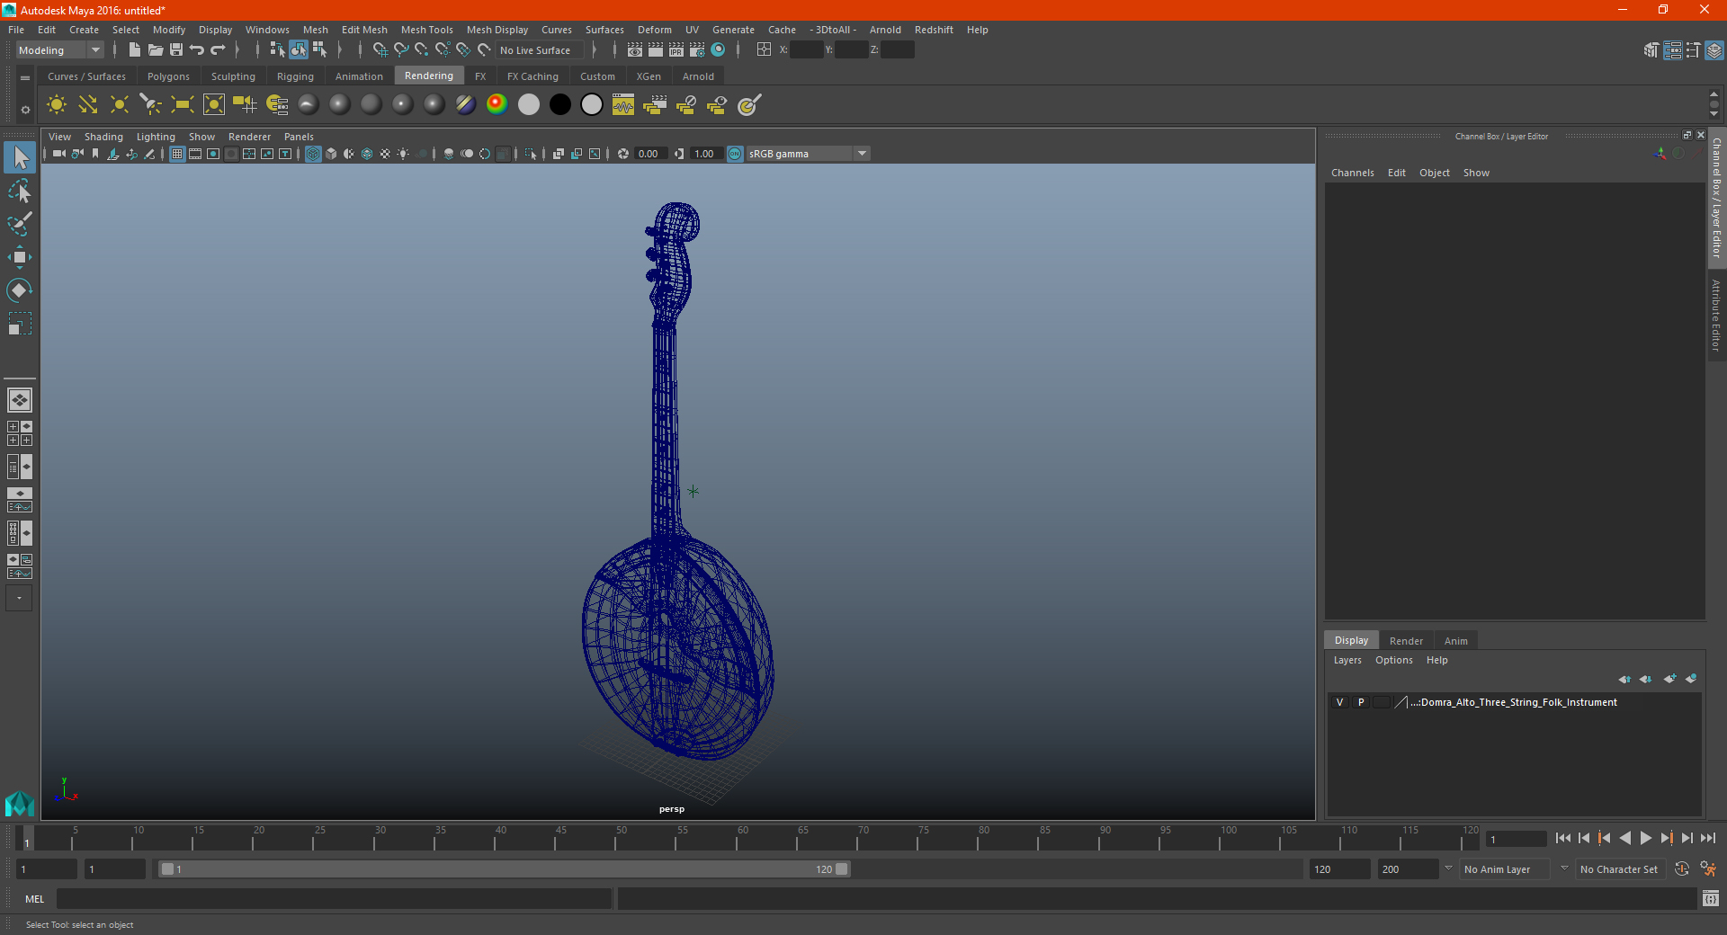This screenshot has width=1727, height=935.
Task: Activate the Rotate tool in the toolbox
Action: (x=20, y=290)
